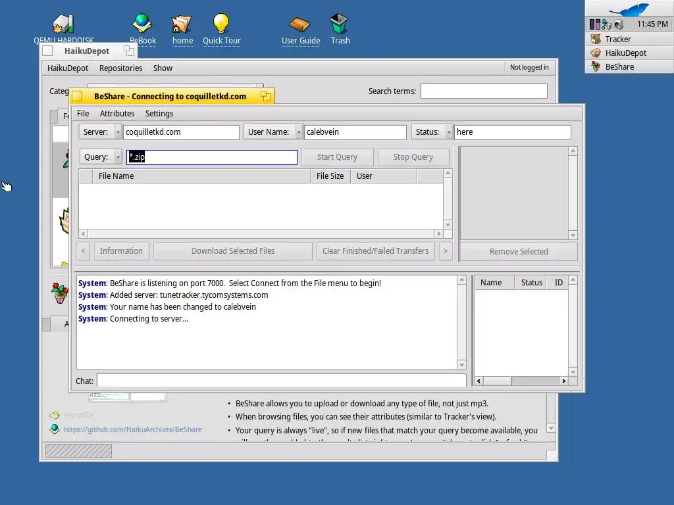Open the Show menu in HaikuDepot

163,68
